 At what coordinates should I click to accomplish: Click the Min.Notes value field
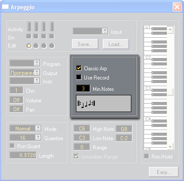click(x=83, y=88)
